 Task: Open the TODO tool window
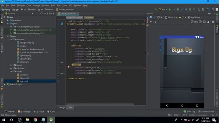(51, 112)
